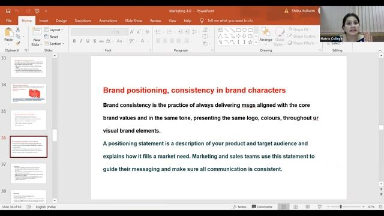Start slideshow from beginning icon in quick access
384x216 pixels.
(x=37, y=11)
